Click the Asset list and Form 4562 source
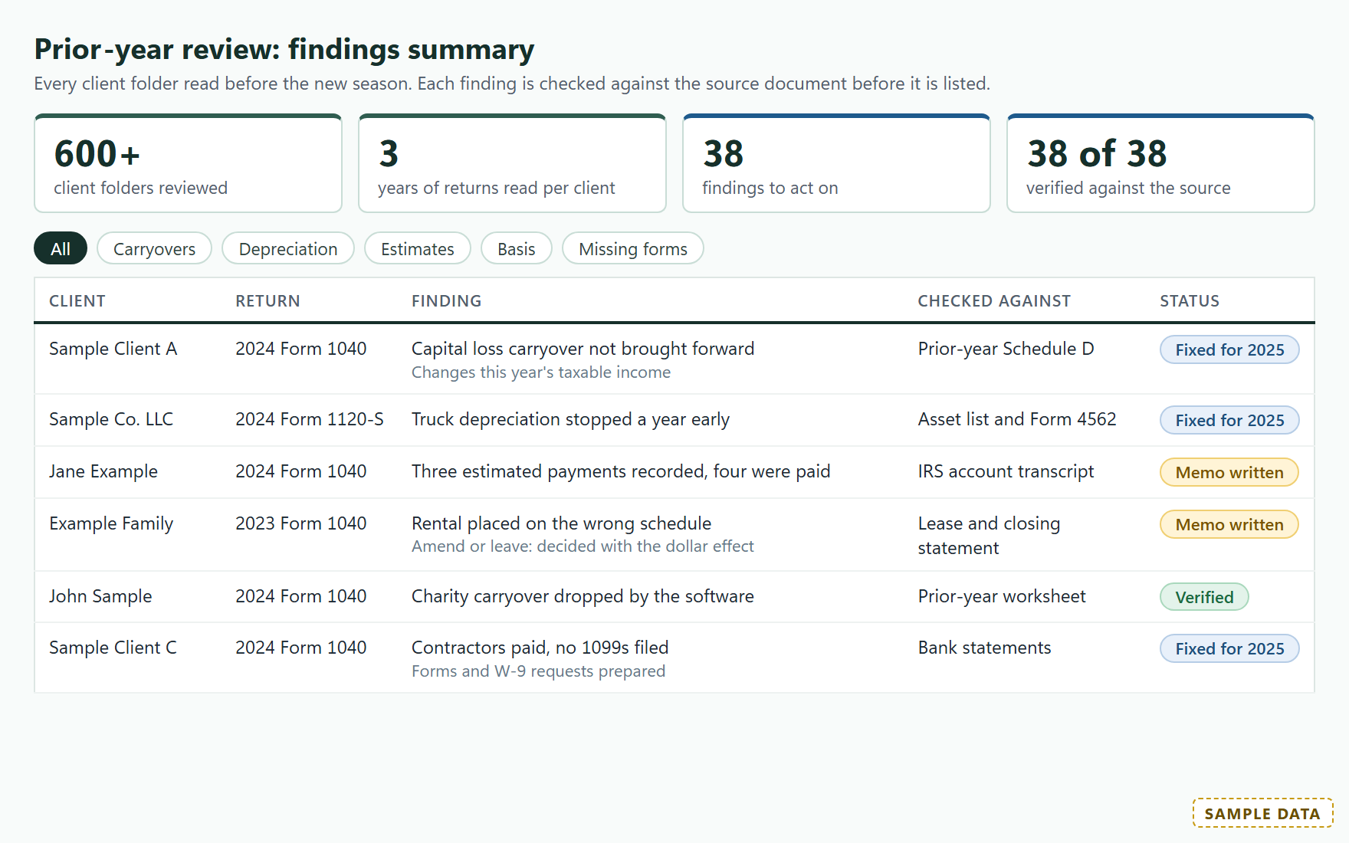Screen dimensions: 1349x843 click(x=1017, y=419)
